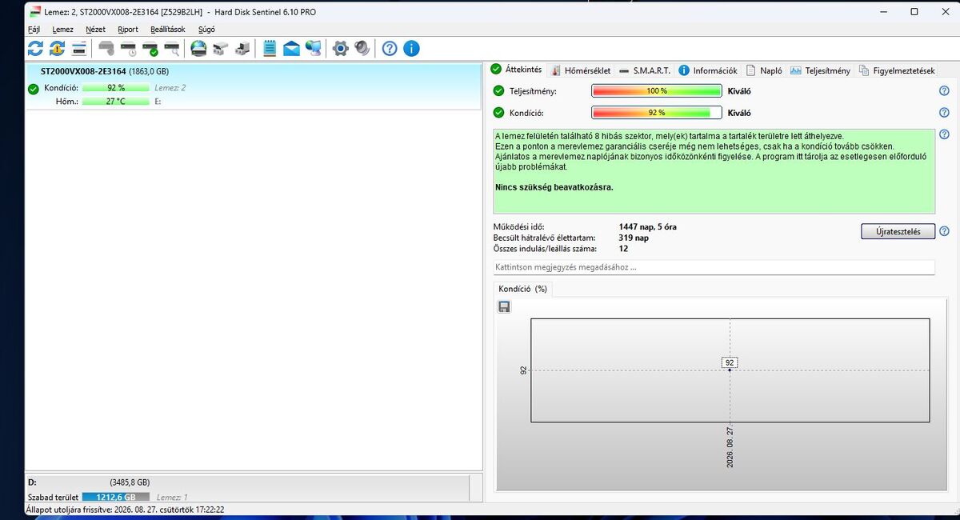This screenshot has width=960, height=520.
Task: Click the disk with globe toolbar icon
Action: coord(198,48)
